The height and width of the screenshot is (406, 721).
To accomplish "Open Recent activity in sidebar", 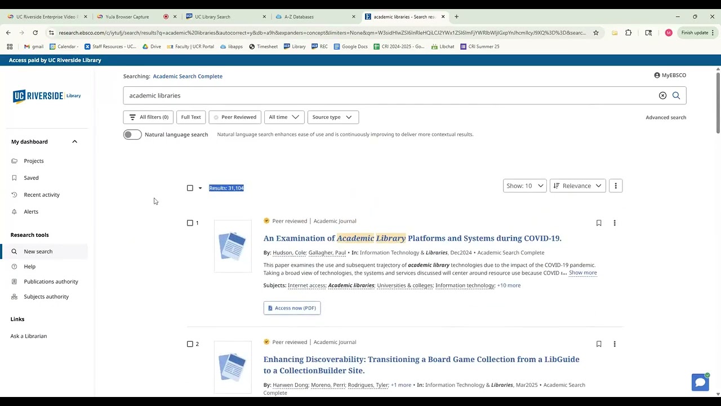I will pyautogui.click(x=42, y=195).
